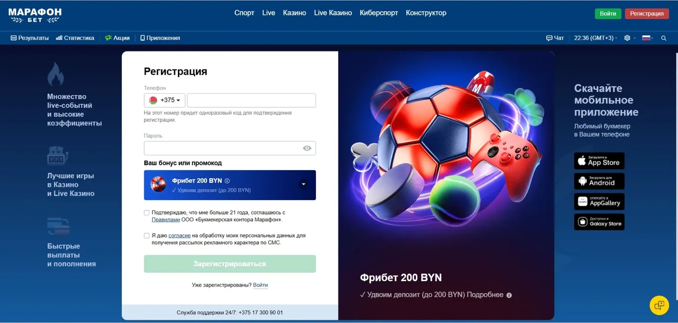678x323 pixels.
Task: Download the Android app badge
Action: point(599,181)
